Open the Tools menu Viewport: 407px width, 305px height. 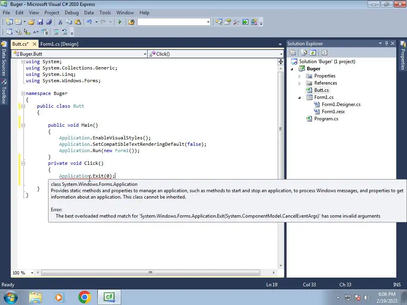(105, 13)
